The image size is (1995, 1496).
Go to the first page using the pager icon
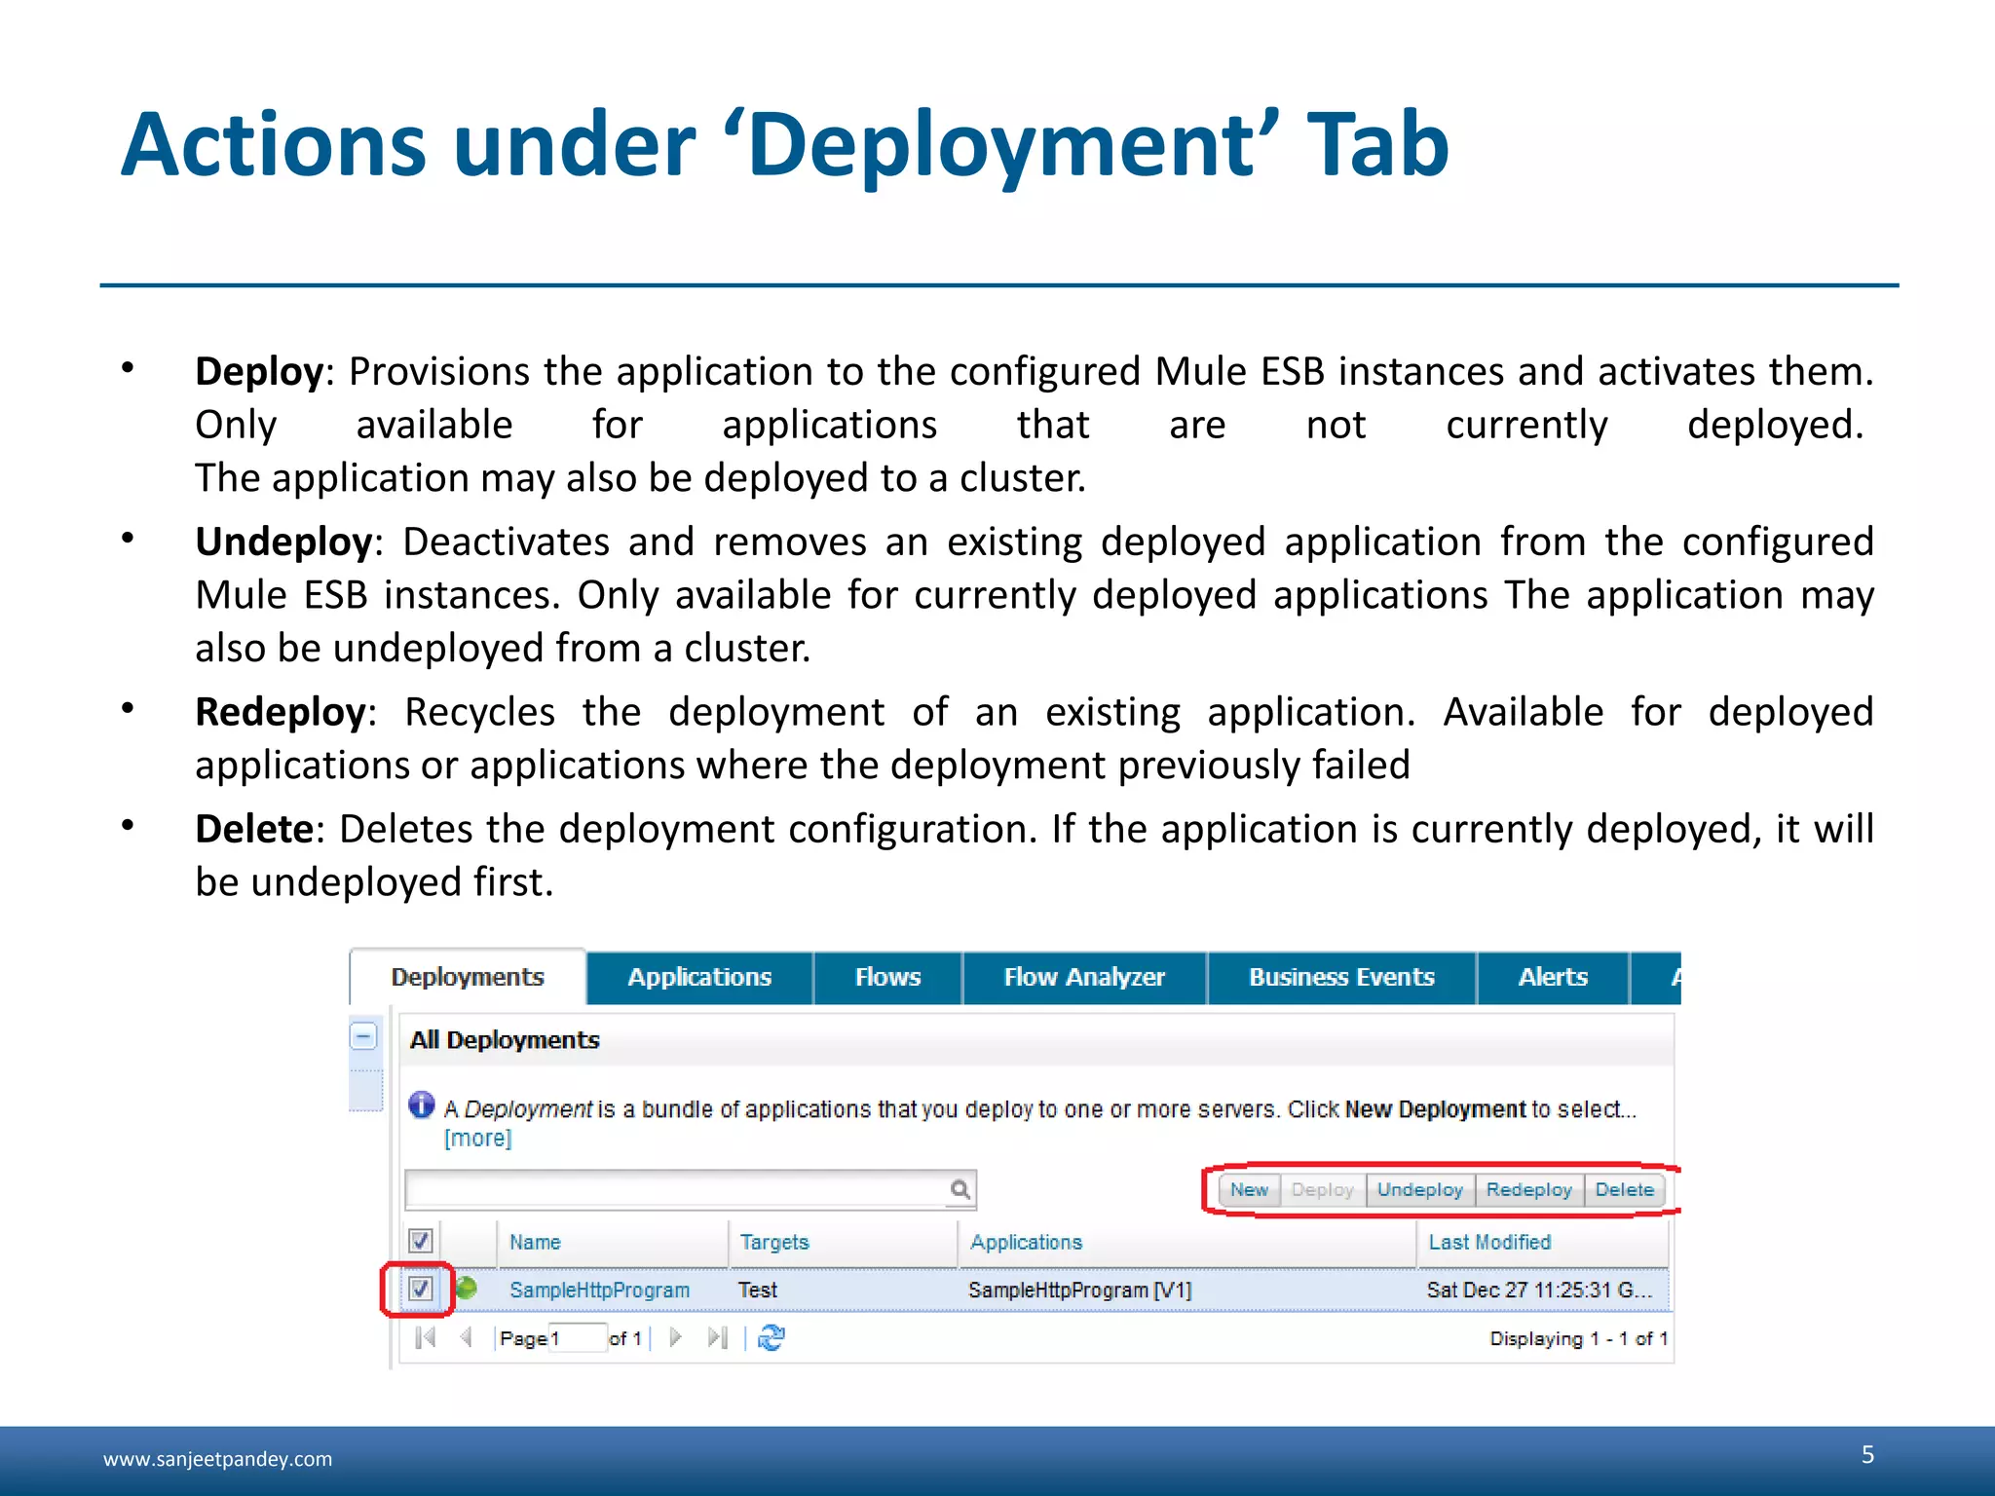pos(425,1337)
